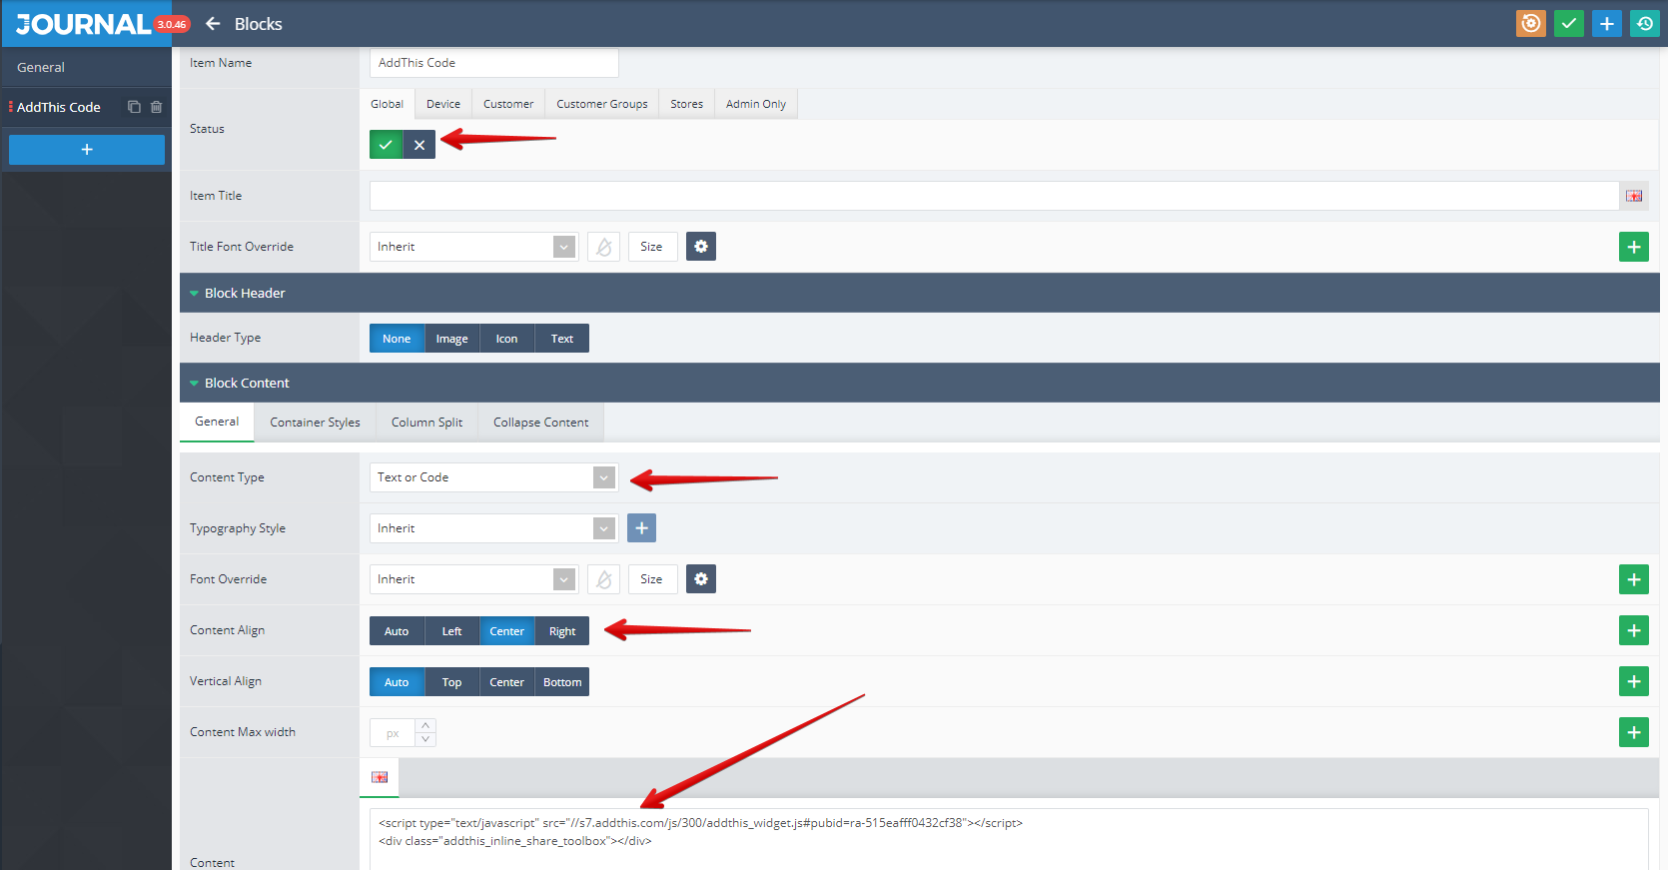The width and height of the screenshot is (1668, 870).
Task: Open color picker in Font Override row
Action: click(x=604, y=579)
